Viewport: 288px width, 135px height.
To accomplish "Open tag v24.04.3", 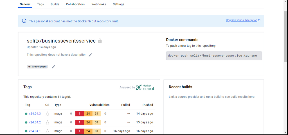I will click(35, 114).
